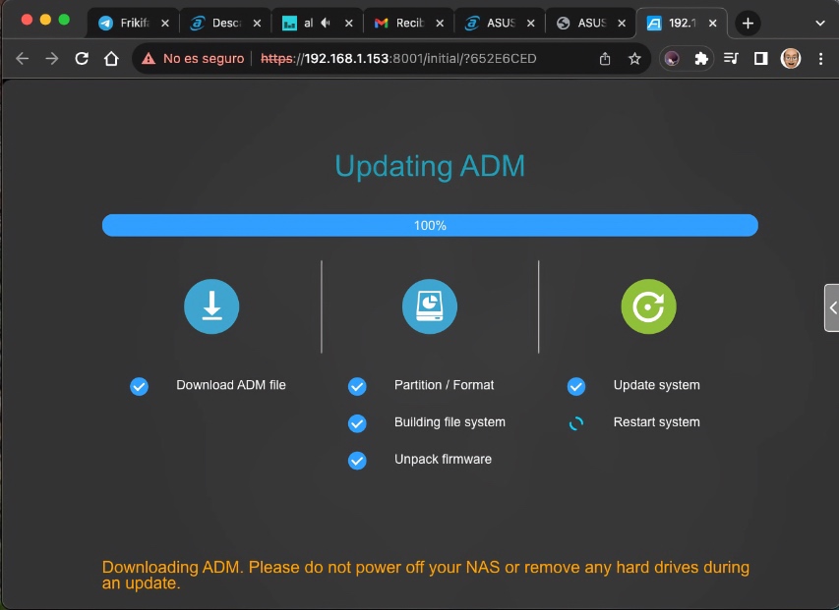Click checkmark beside Update system
The image size is (839, 610).
tap(576, 386)
